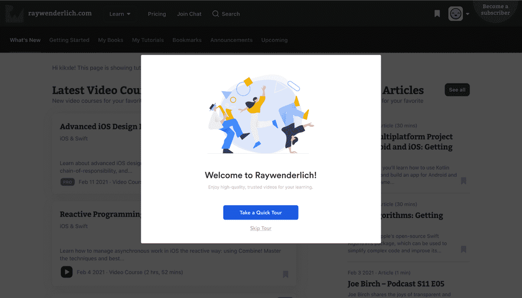Expand the Learn dropdown menu
The image size is (522, 298).
coord(120,14)
